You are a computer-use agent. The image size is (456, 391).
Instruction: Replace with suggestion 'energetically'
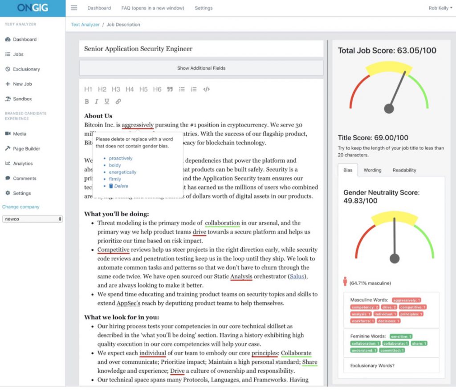(x=122, y=172)
